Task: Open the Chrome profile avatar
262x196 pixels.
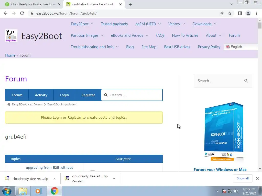Action: tap(248, 13)
